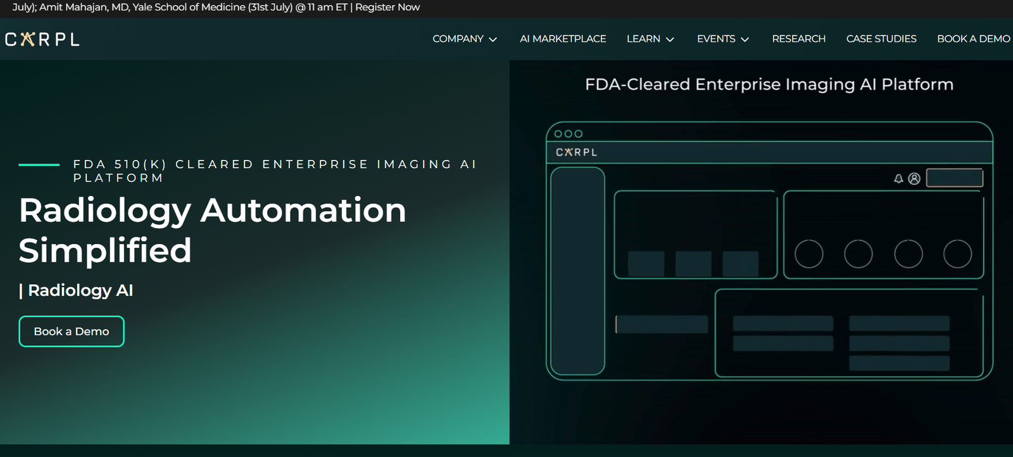Open the RESEARCH nav item
This screenshot has height=457, width=1013.
(x=798, y=39)
